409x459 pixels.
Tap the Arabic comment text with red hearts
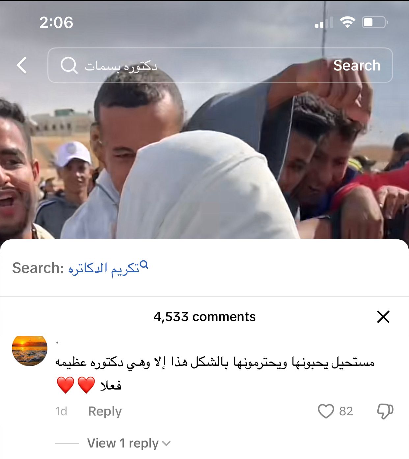[215, 374]
